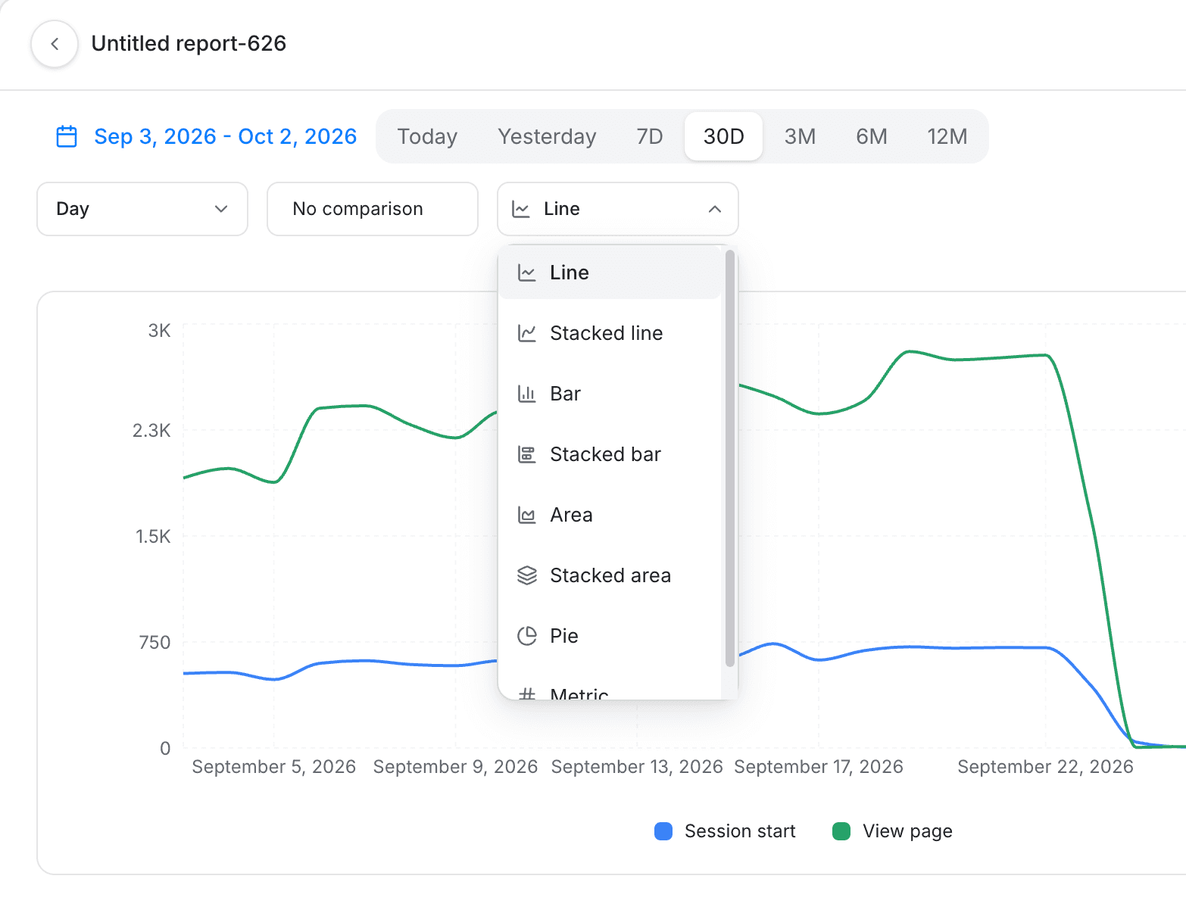Screen dimensions: 1186x910
Task: Open the No comparison dropdown
Action: (373, 209)
